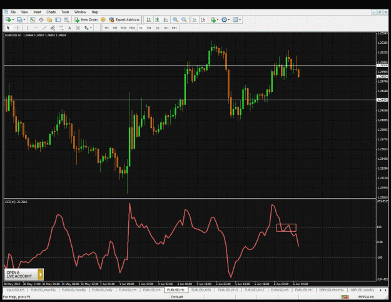Click the MetaEditor yellow diamond icon
391x302 pixels.
[103, 19]
